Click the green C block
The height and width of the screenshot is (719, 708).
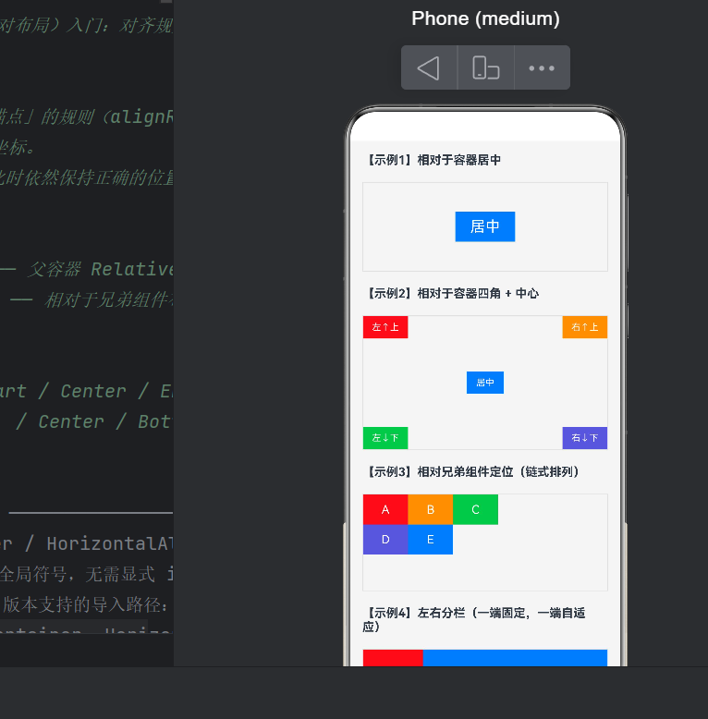coord(475,509)
